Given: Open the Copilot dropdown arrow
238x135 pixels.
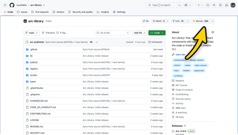Looking at the screenshot, I should [x=190, y=5].
